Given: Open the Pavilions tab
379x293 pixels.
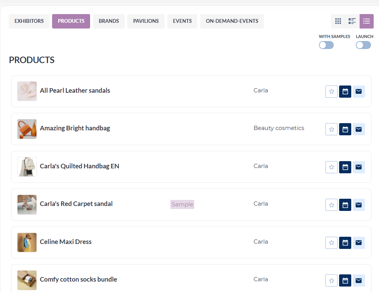Looking at the screenshot, I should pos(146,21).
